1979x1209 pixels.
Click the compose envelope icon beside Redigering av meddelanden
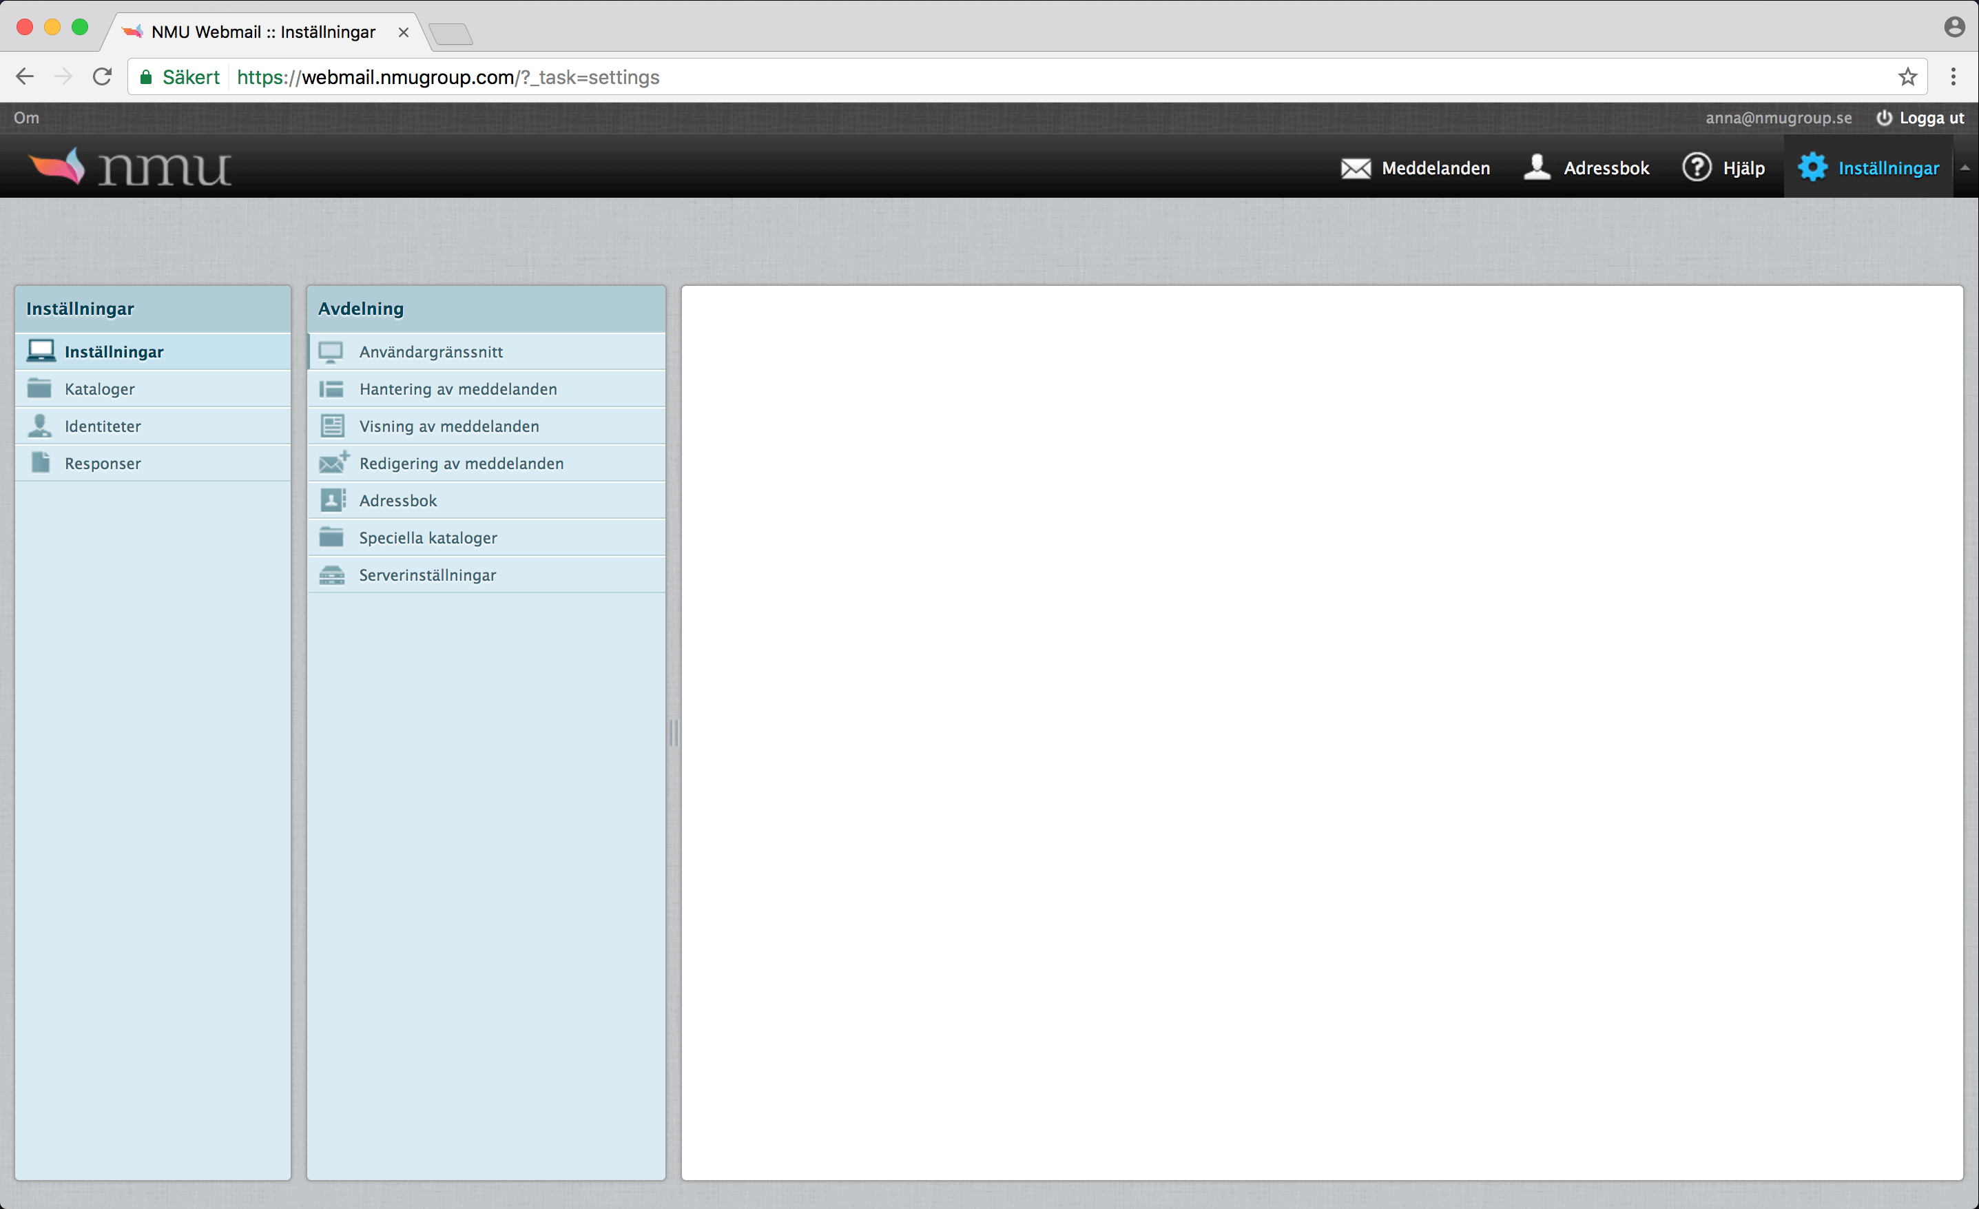(x=333, y=462)
